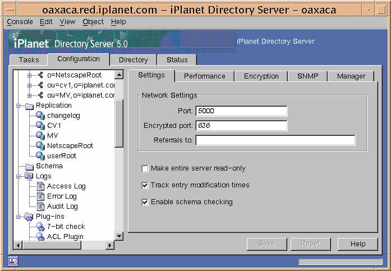Click the o=NetscapeRoot suffix icon
Viewport: 391px width, 271px height.
click(x=40, y=75)
